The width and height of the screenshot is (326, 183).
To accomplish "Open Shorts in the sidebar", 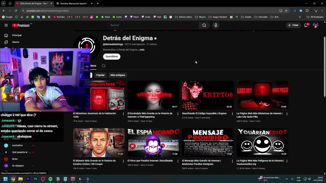I will click(x=16, y=42).
